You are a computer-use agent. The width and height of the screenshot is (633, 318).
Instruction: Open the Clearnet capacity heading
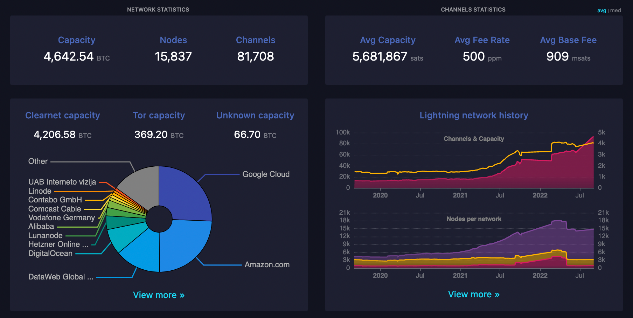(x=63, y=115)
